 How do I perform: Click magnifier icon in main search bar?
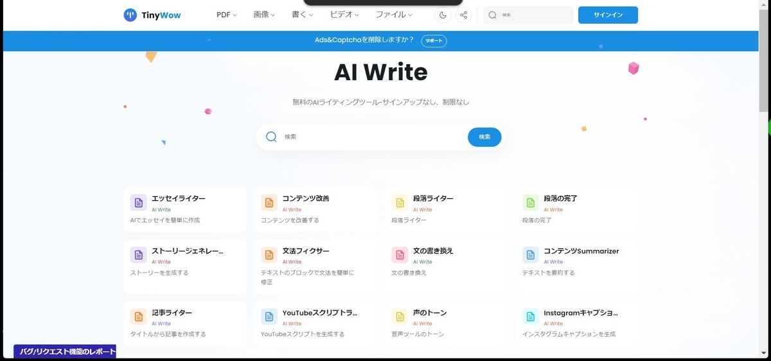(271, 137)
